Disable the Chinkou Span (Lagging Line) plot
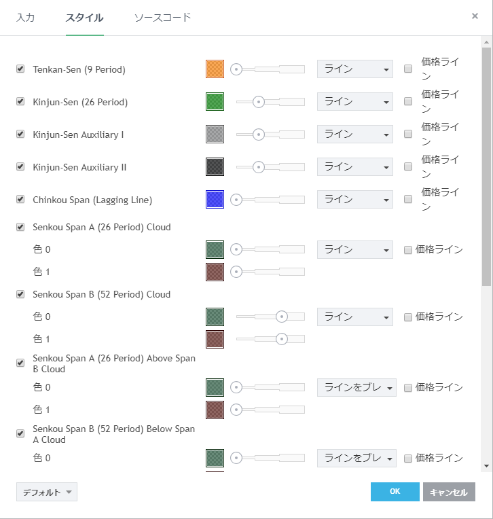Screen dimensions: 493x519 [20, 200]
